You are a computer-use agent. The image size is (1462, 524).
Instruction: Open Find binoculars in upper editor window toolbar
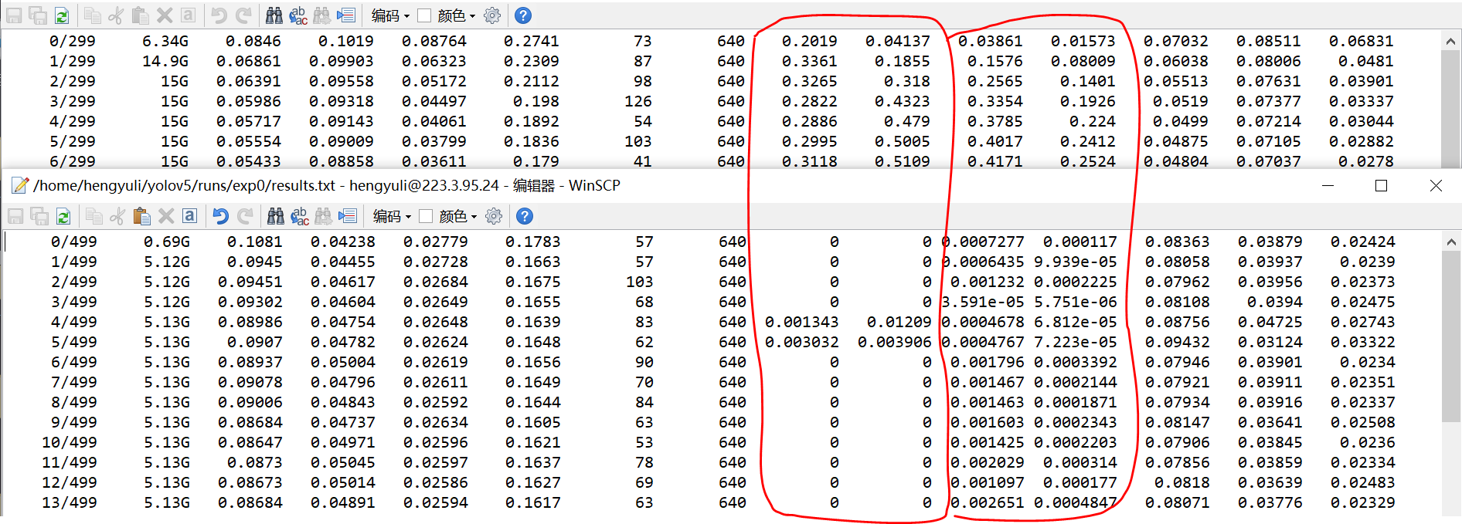coord(274,15)
